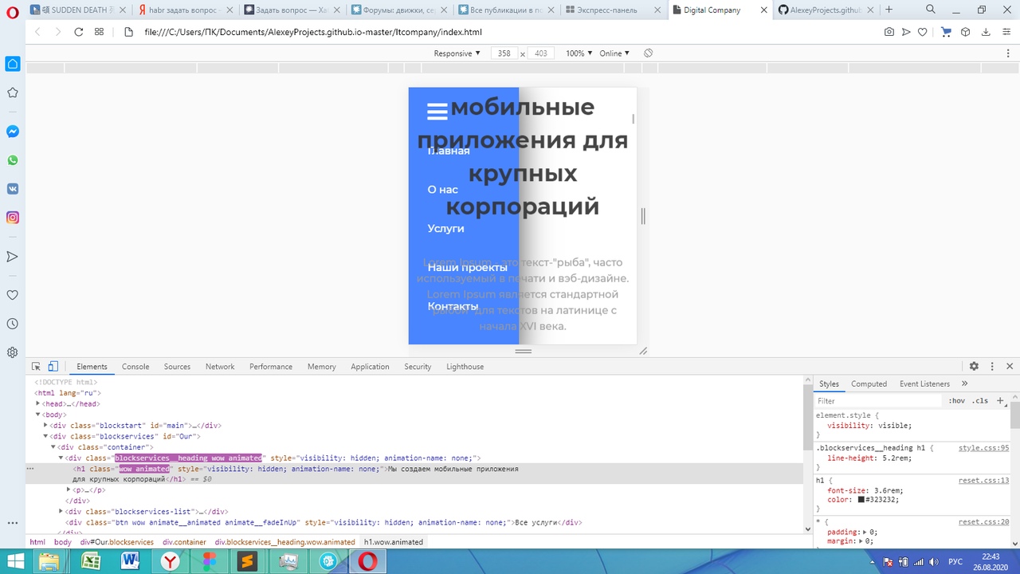The width and height of the screenshot is (1020, 574).
Task: Open Settings gear in Opera sidebar
Action: pyautogui.click(x=13, y=352)
